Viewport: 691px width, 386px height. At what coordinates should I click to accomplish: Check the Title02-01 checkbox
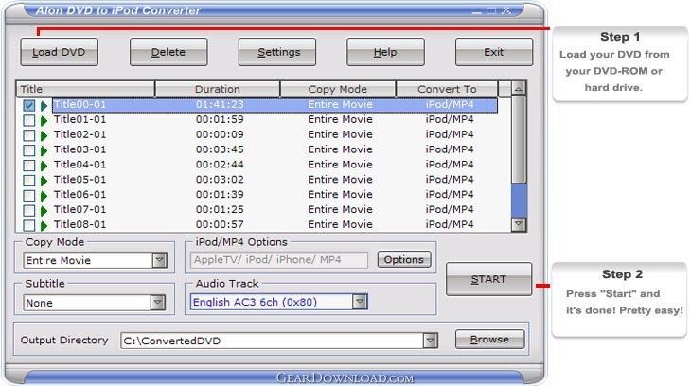29,135
